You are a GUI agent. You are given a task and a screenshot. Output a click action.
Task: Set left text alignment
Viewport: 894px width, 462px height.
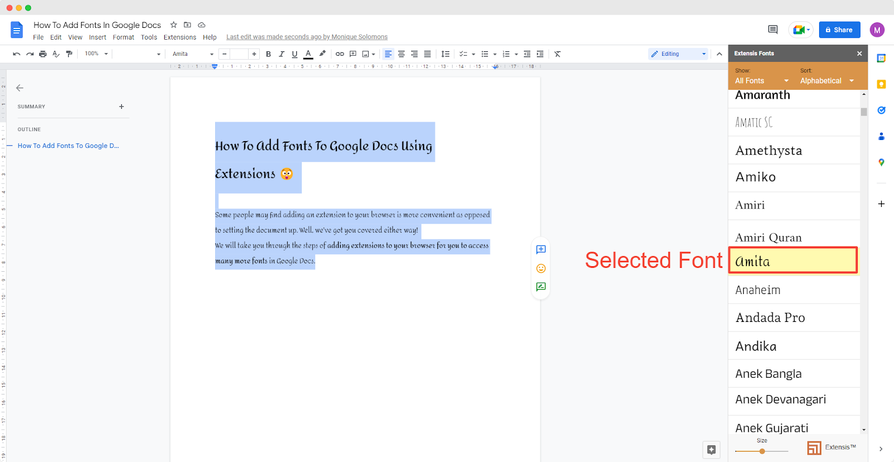click(x=388, y=54)
